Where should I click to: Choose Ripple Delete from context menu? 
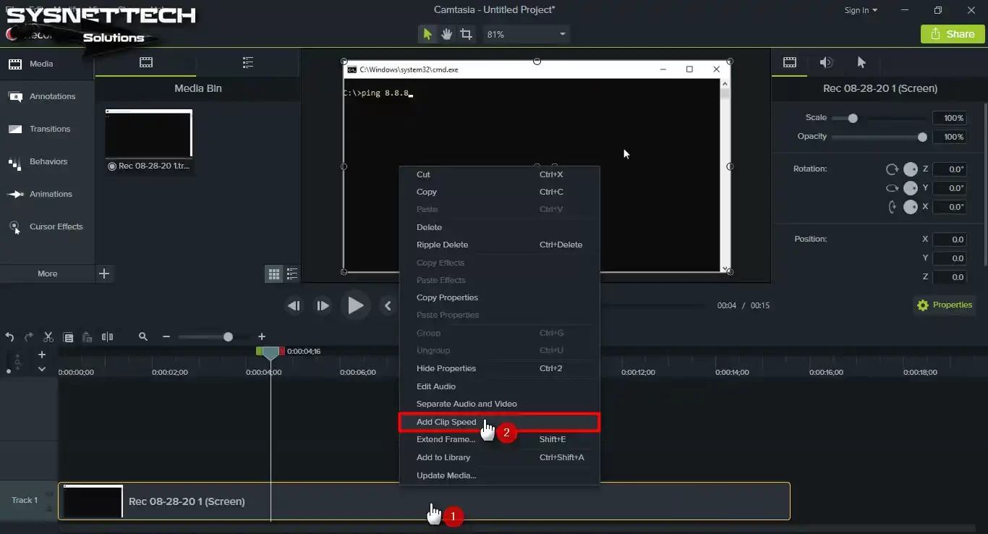point(499,245)
